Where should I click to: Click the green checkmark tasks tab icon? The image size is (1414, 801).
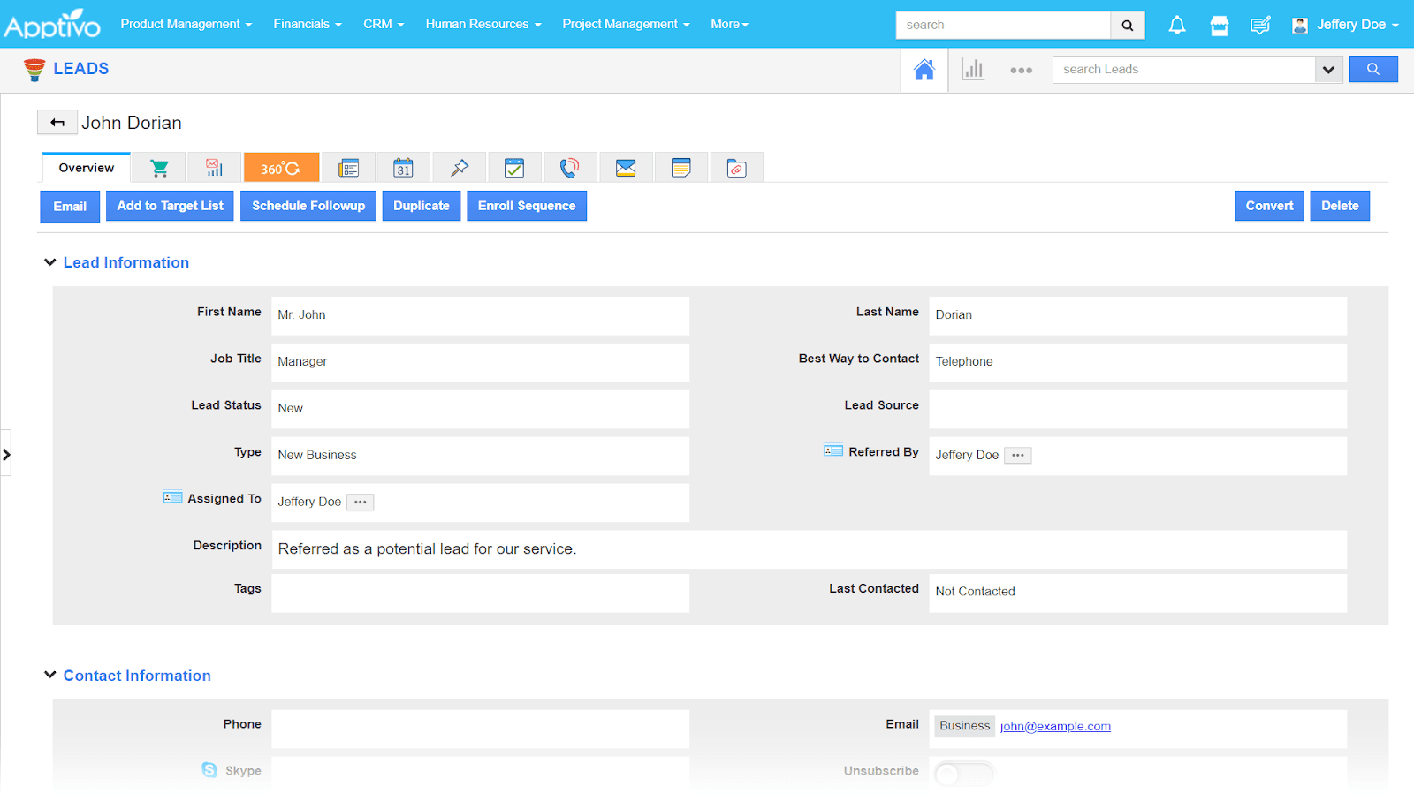coord(514,167)
